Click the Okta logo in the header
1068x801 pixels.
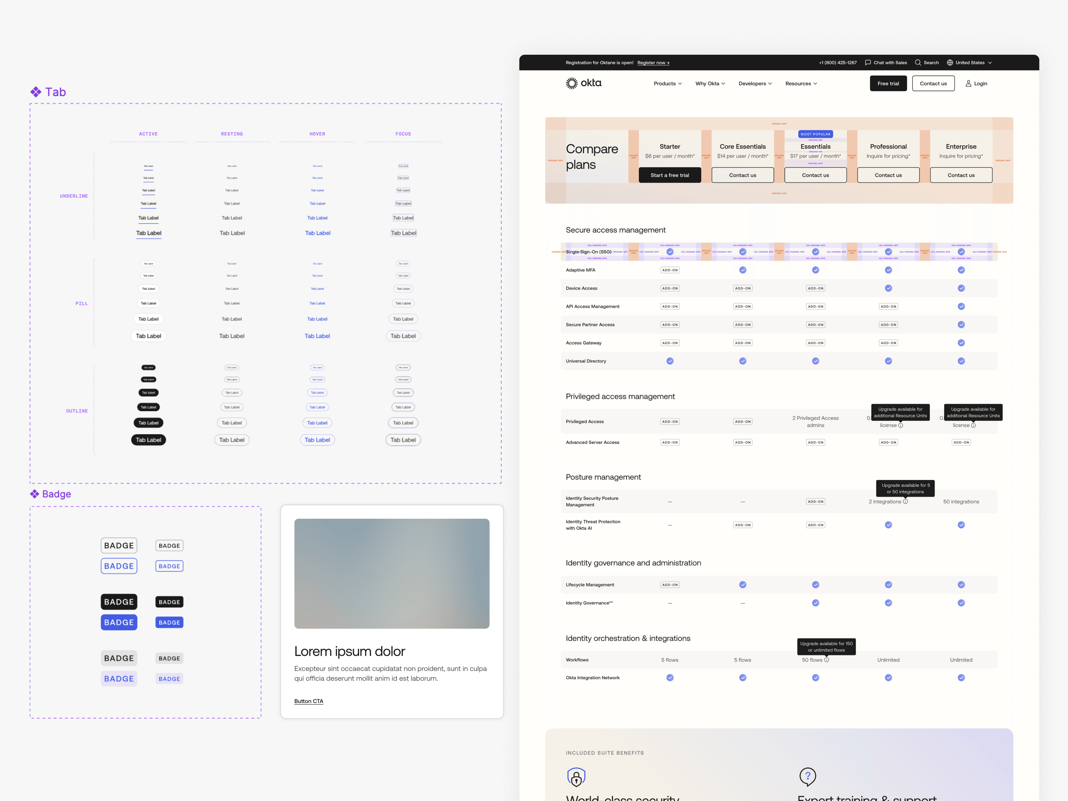583,83
